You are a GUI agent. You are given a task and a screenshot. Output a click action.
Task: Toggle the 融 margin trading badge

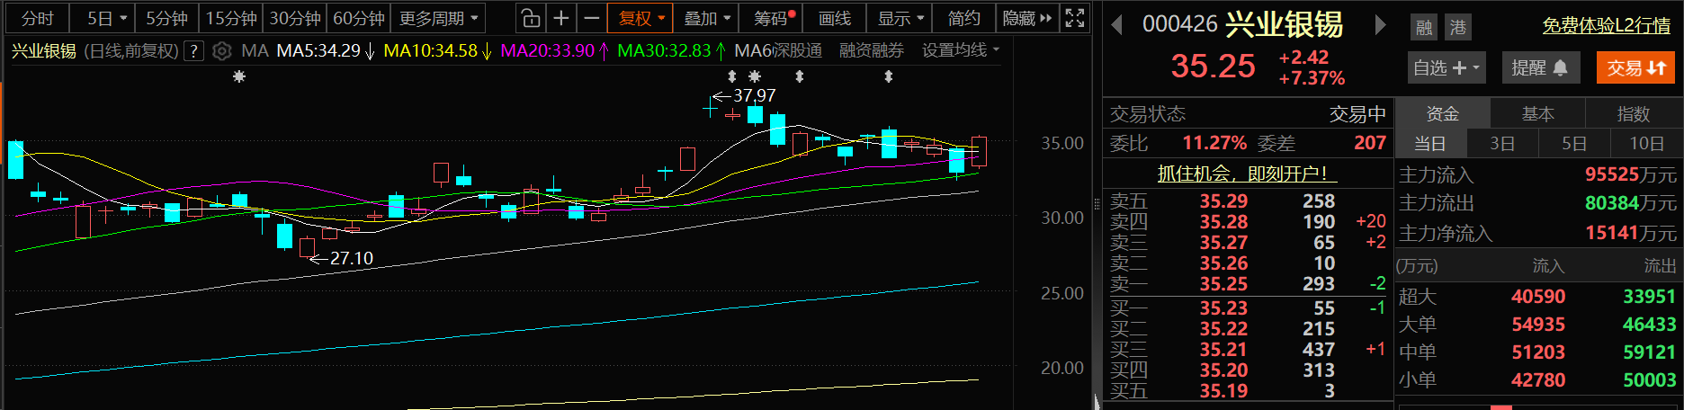pos(1424,28)
